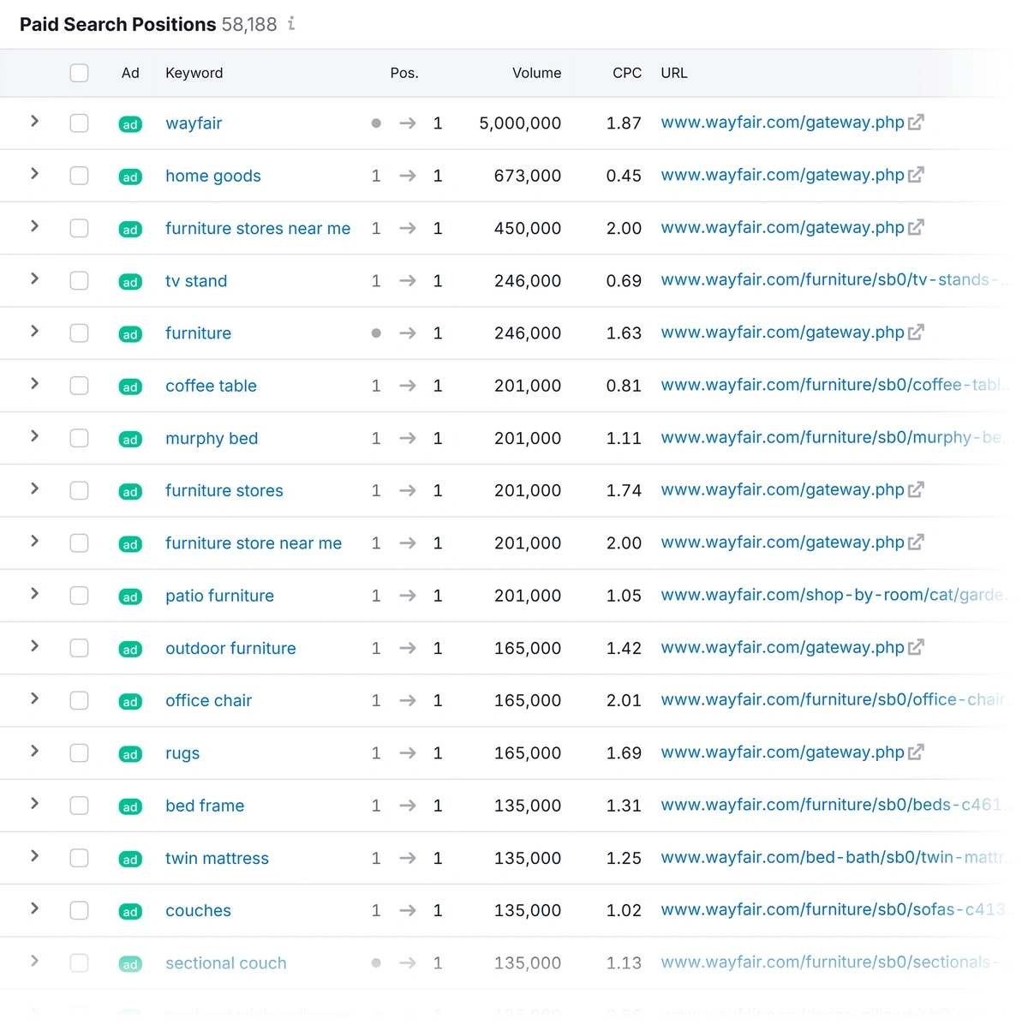Open external link icon in furniture keyword row
Image resolution: width=1028 pixels, height=1031 pixels.
tap(916, 332)
